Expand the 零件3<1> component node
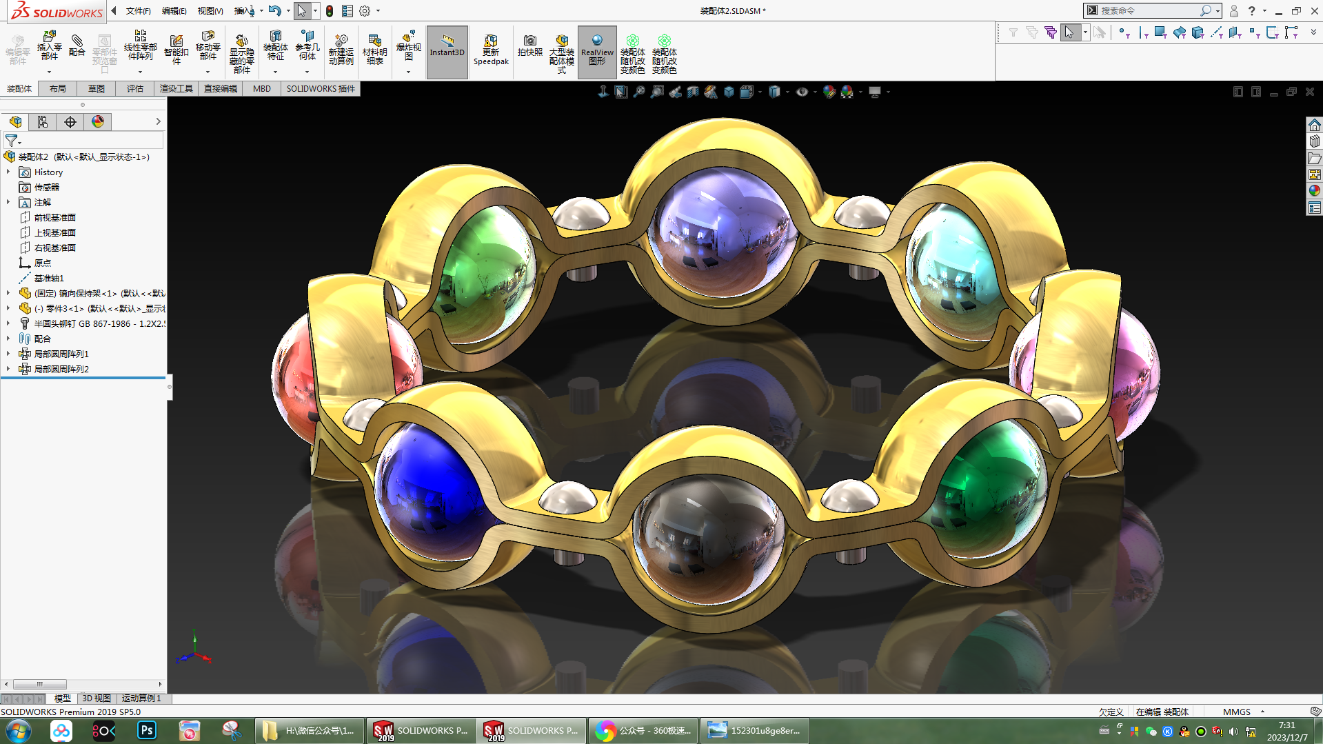The width and height of the screenshot is (1323, 744). click(8, 308)
